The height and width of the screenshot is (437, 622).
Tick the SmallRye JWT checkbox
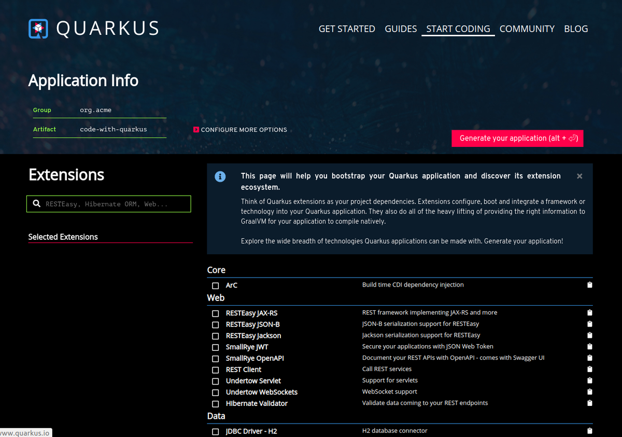click(216, 348)
